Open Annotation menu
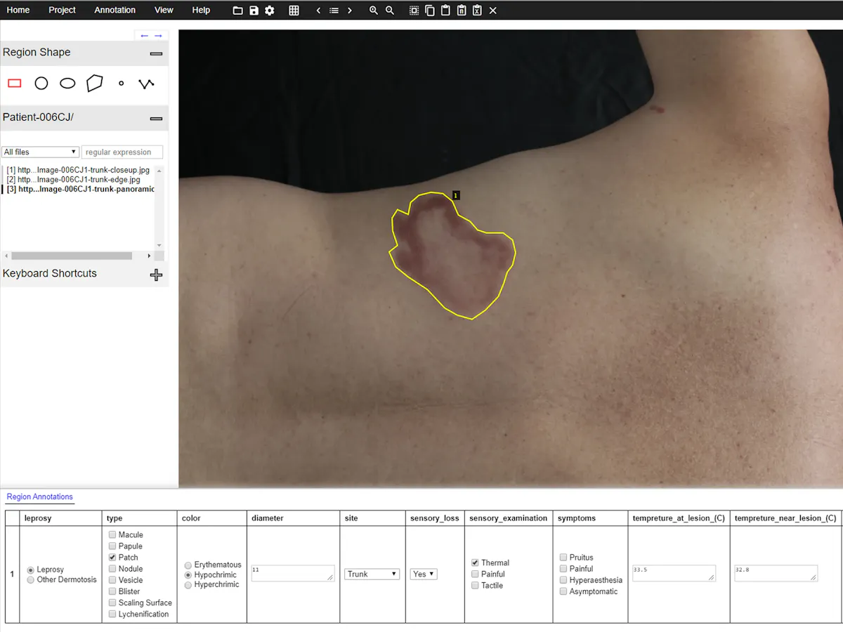This screenshot has height=632, width=843. 115,10
